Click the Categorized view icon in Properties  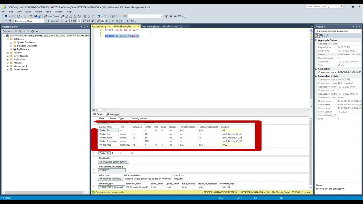(317, 35)
